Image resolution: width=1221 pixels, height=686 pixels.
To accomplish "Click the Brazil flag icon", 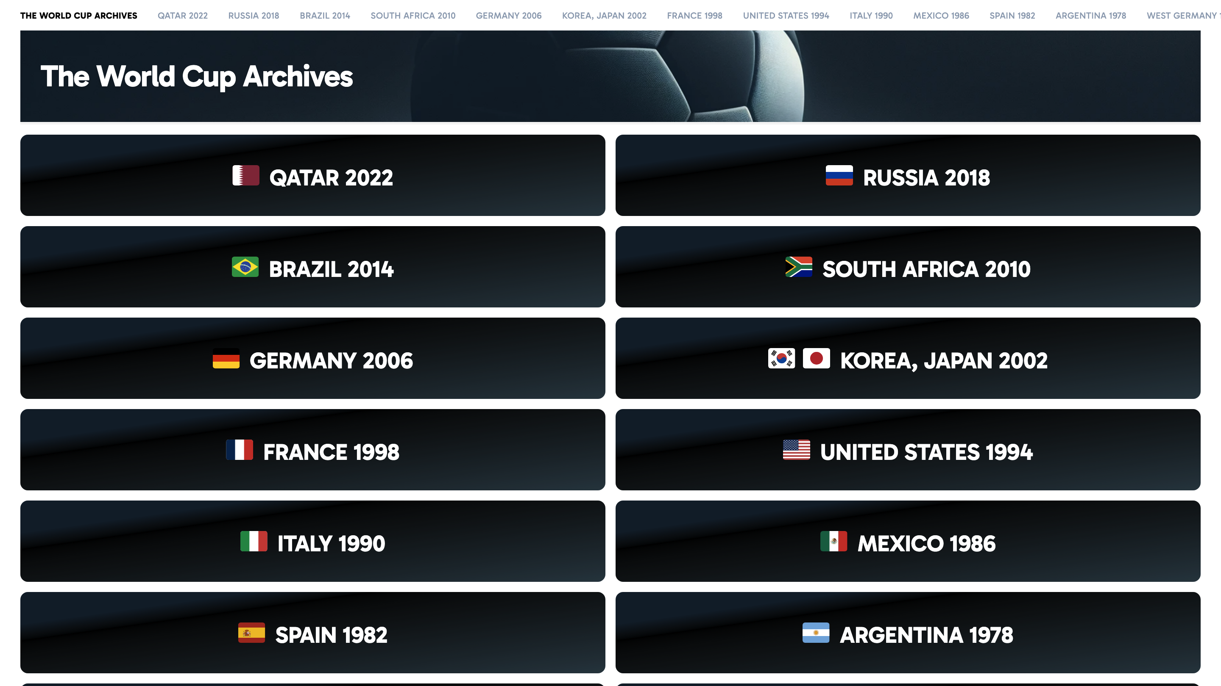I will pyautogui.click(x=245, y=268).
